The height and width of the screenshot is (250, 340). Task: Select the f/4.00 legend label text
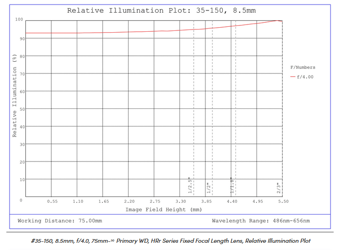pos(305,77)
